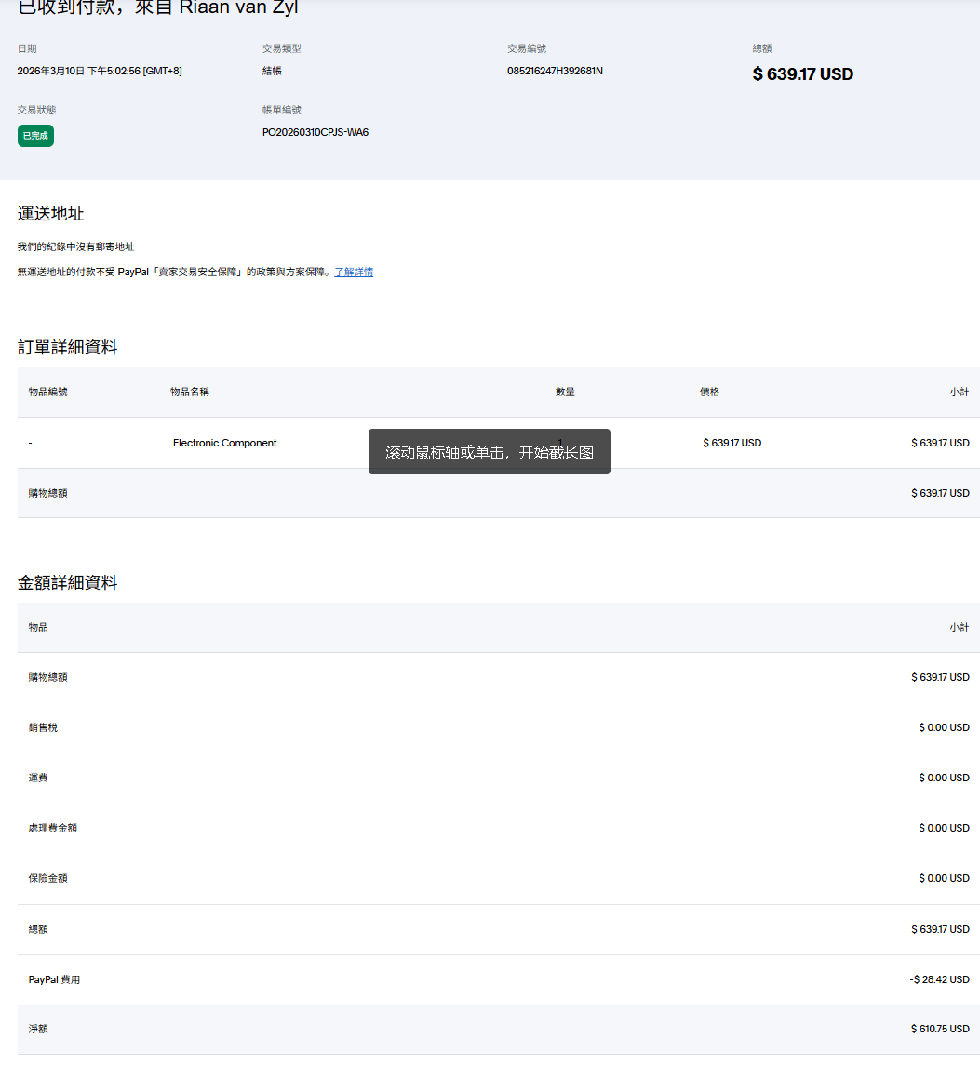Click the Electronic Component item name
This screenshot has width=980, height=1078.
[x=224, y=443]
